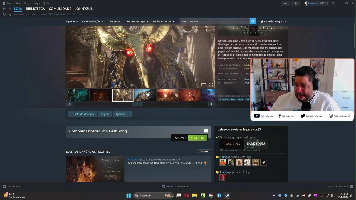Click the toilet avatar among friends wanting the game

264,162
